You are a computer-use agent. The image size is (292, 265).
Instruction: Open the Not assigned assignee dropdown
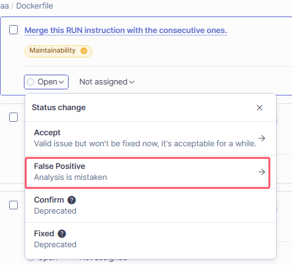click(107, 82)
